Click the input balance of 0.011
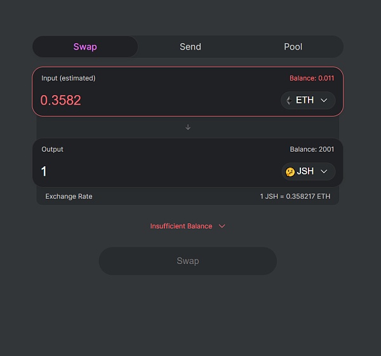This screenshot has height=356, width=381. pos(312,78)
